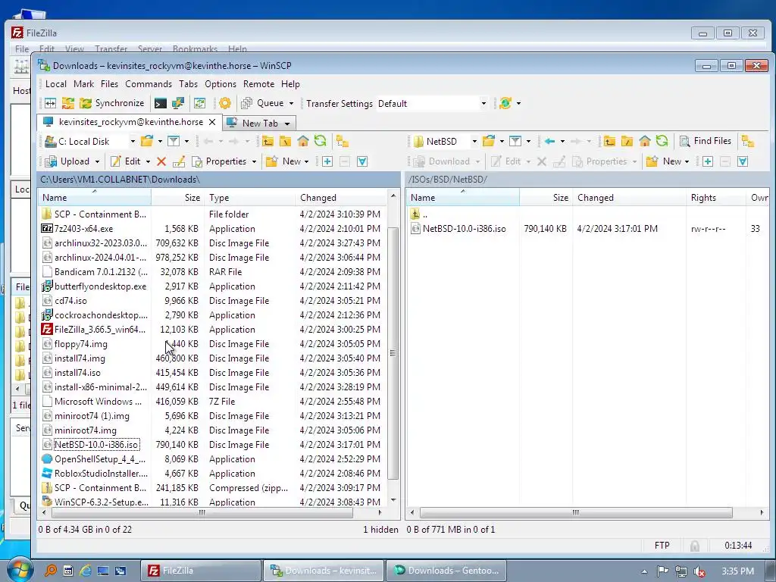Click the local Edit button

(126, 161)
